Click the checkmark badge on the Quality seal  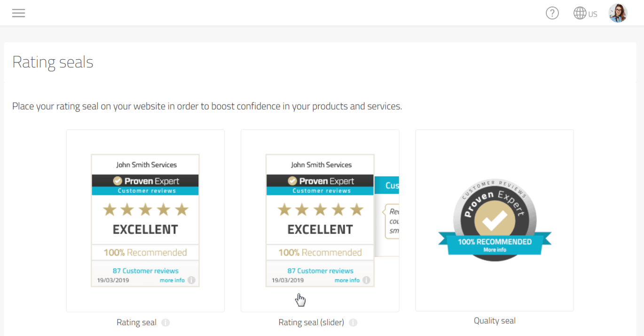click(x=495, y=218)
